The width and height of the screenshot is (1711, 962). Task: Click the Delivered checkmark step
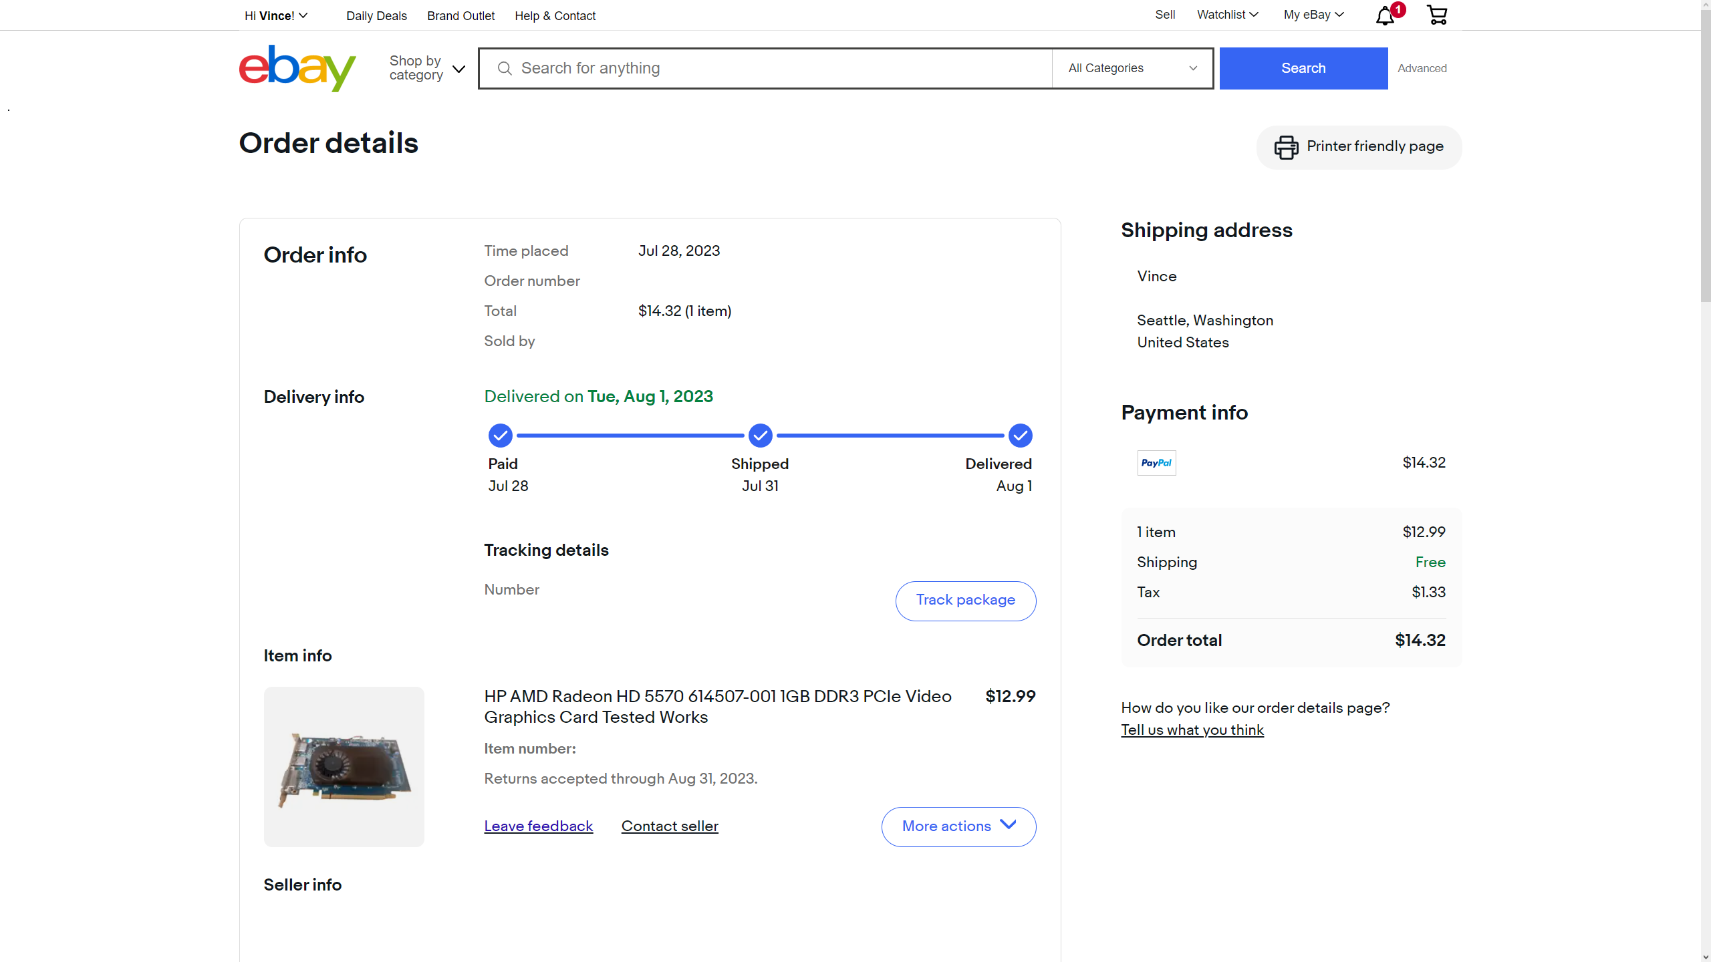pyautogui.click(x=1020, y=436)
